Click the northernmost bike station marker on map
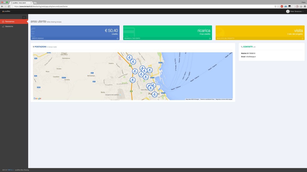The image size is (307, 172). point(129,57)
